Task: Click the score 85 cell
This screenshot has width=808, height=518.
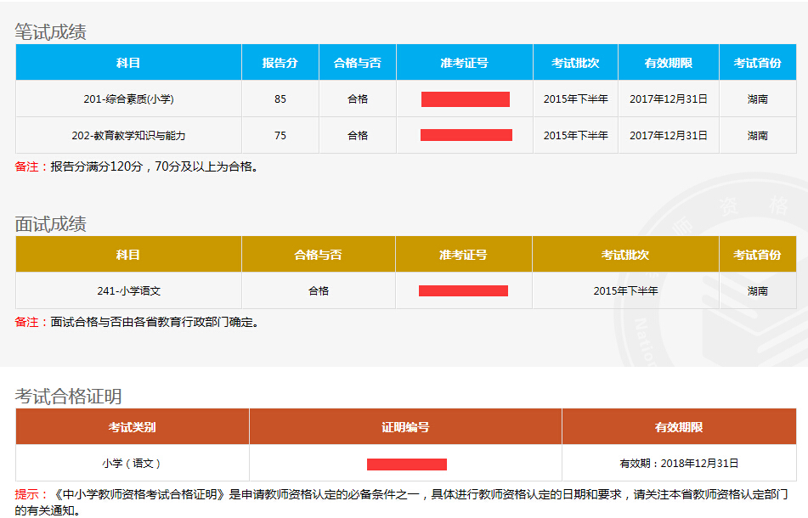Action: 280,99
